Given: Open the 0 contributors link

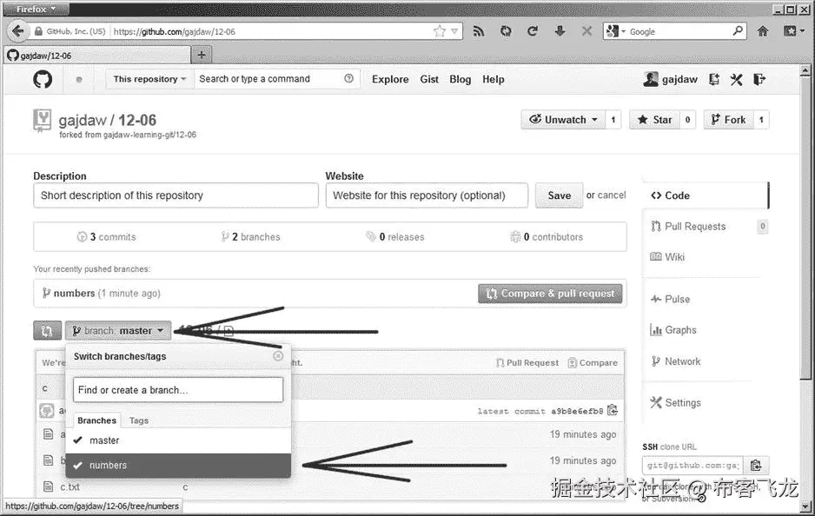Looking at the screenshot, I should pyautogui.click(x=547, y=237).
